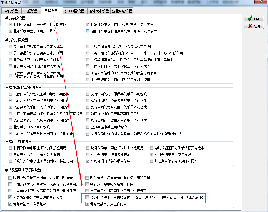Click the 确定 confirm button

(x=254, y=18)
